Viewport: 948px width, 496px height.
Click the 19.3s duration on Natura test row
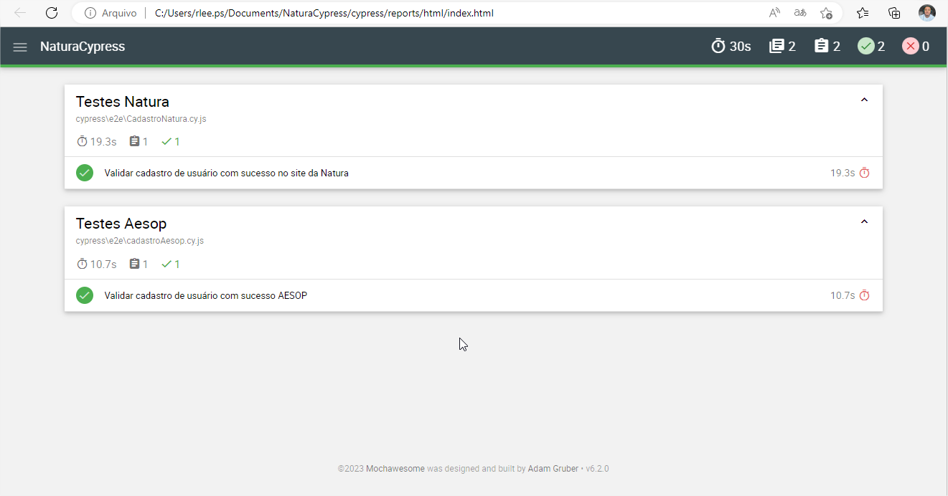(x=843, y=173)
